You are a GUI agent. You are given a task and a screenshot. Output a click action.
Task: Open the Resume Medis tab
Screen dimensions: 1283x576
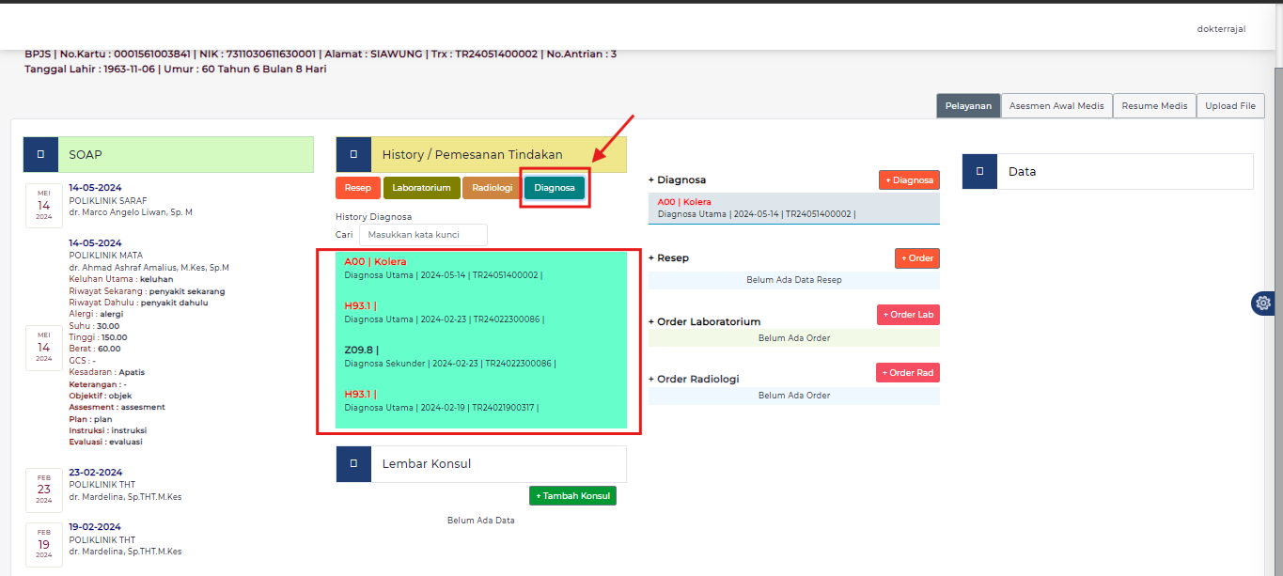pyautogui.click(x=1154, y=106)
